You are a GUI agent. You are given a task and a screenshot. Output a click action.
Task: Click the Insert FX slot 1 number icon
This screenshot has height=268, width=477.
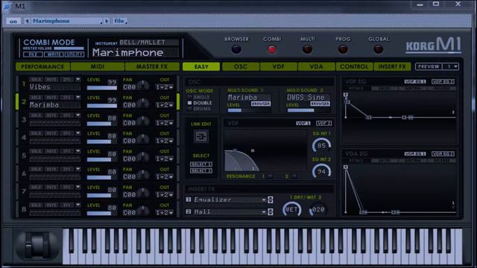click(189, 200)
